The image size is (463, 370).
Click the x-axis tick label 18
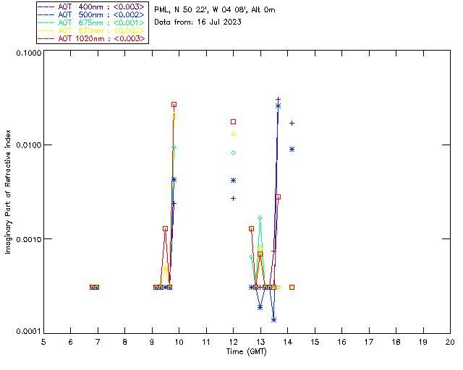(x=396, y=342)
